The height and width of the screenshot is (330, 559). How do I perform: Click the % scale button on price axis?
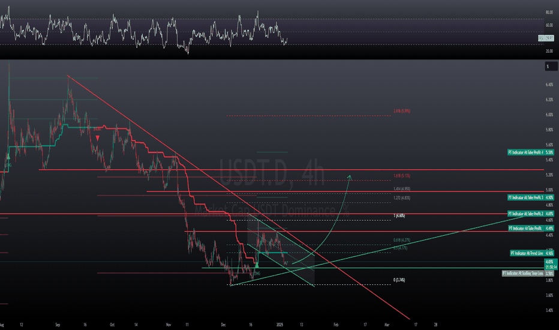click(x=551, y=67)
